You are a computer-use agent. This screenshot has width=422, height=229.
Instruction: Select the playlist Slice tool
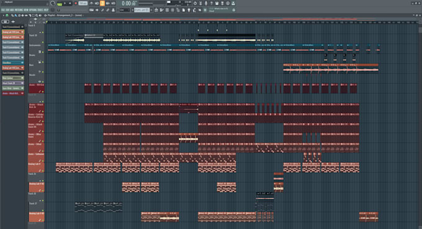pyautogui.click(x=30, y=16)
